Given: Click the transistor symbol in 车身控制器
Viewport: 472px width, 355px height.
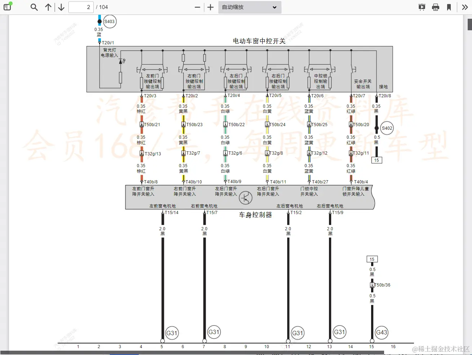Looking at the screenshot, I should tap(246, 198).
